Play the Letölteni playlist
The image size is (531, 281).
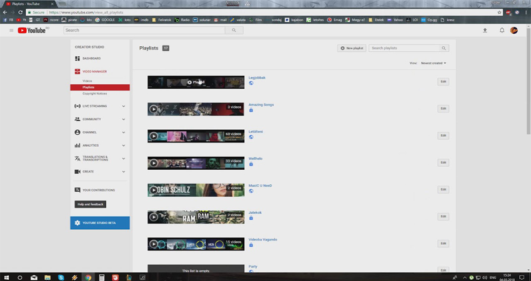click(154, 136)
